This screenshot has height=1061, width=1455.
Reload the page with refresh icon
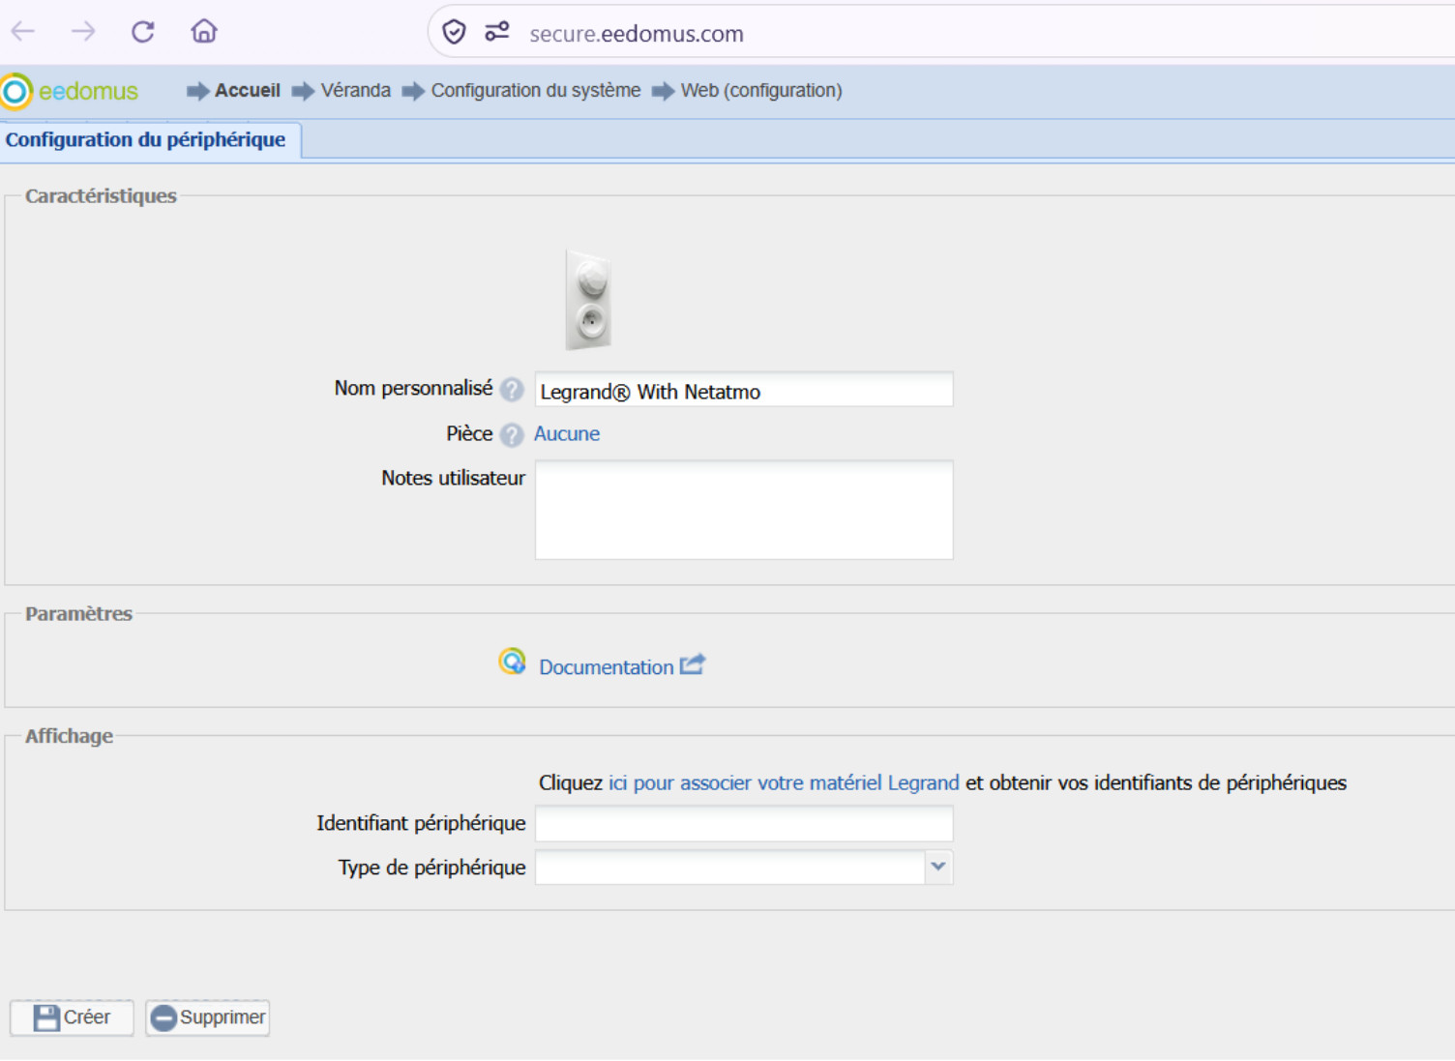point(143,32)
